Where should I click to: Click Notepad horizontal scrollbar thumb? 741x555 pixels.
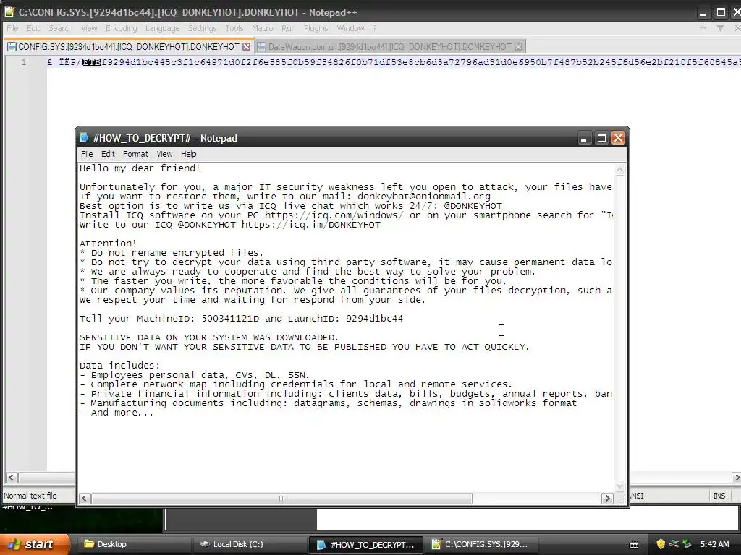point(281,499)
